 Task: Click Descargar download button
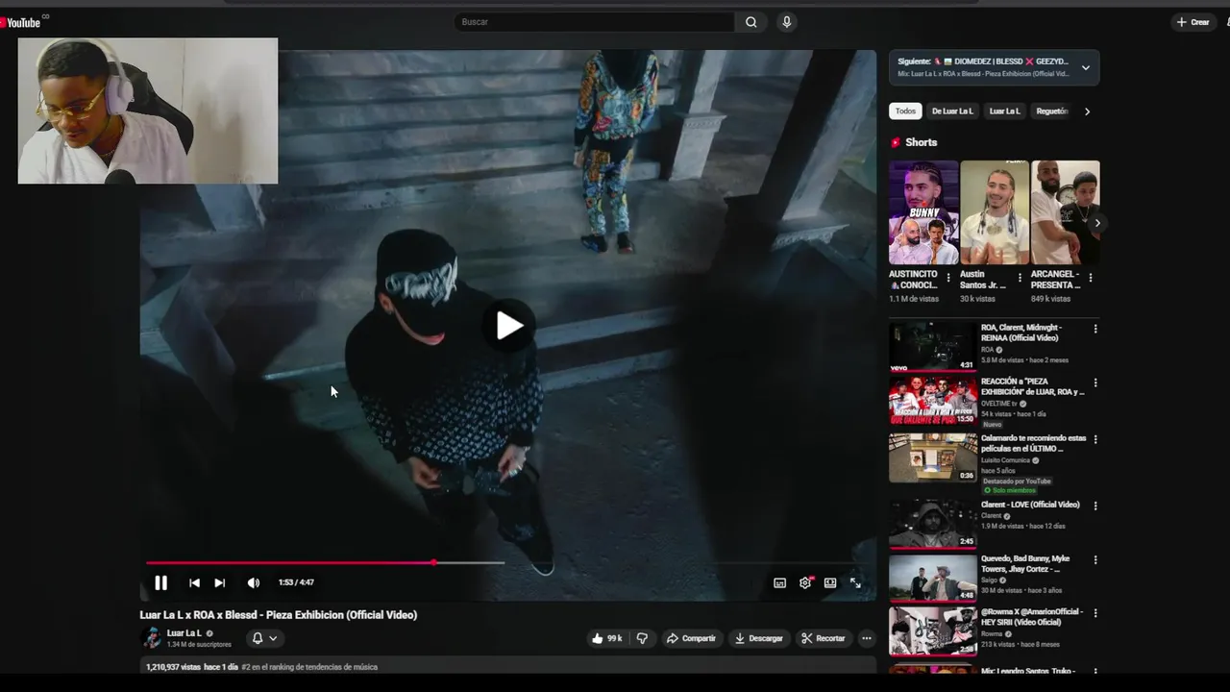(759, 638)
